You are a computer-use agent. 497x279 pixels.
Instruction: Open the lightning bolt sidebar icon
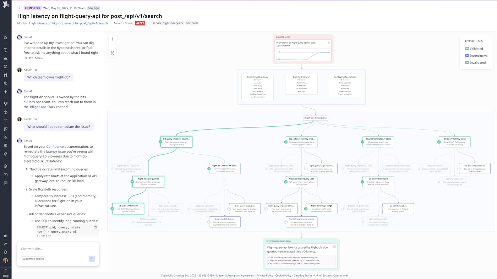pos(6,92)
